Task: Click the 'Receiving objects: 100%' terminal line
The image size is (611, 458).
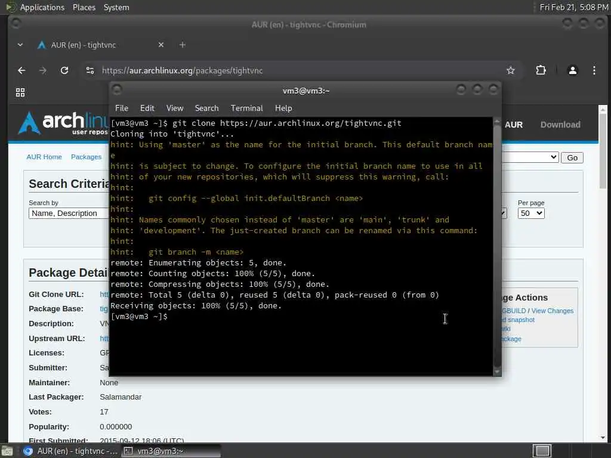Action: [196, 306]
